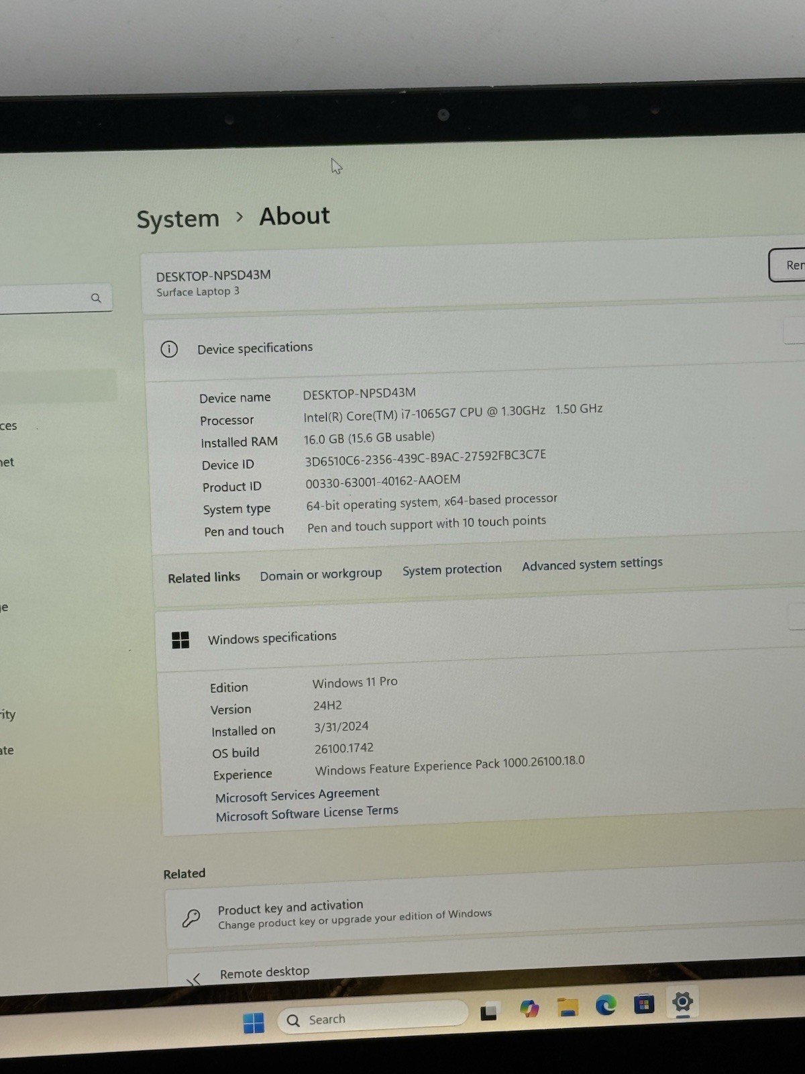Viewport: 805px width, 1074px height.
Task: Click the 16.0 GB RAM value
Action: 369,438
